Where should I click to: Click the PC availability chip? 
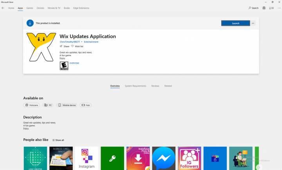click(x=48, y=105)
